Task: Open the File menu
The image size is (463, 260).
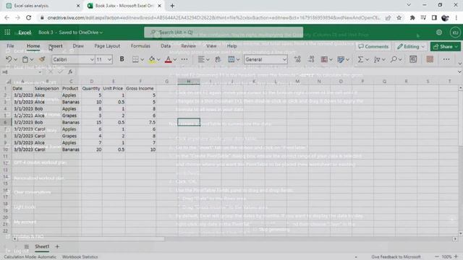Action: coord(10,46)
